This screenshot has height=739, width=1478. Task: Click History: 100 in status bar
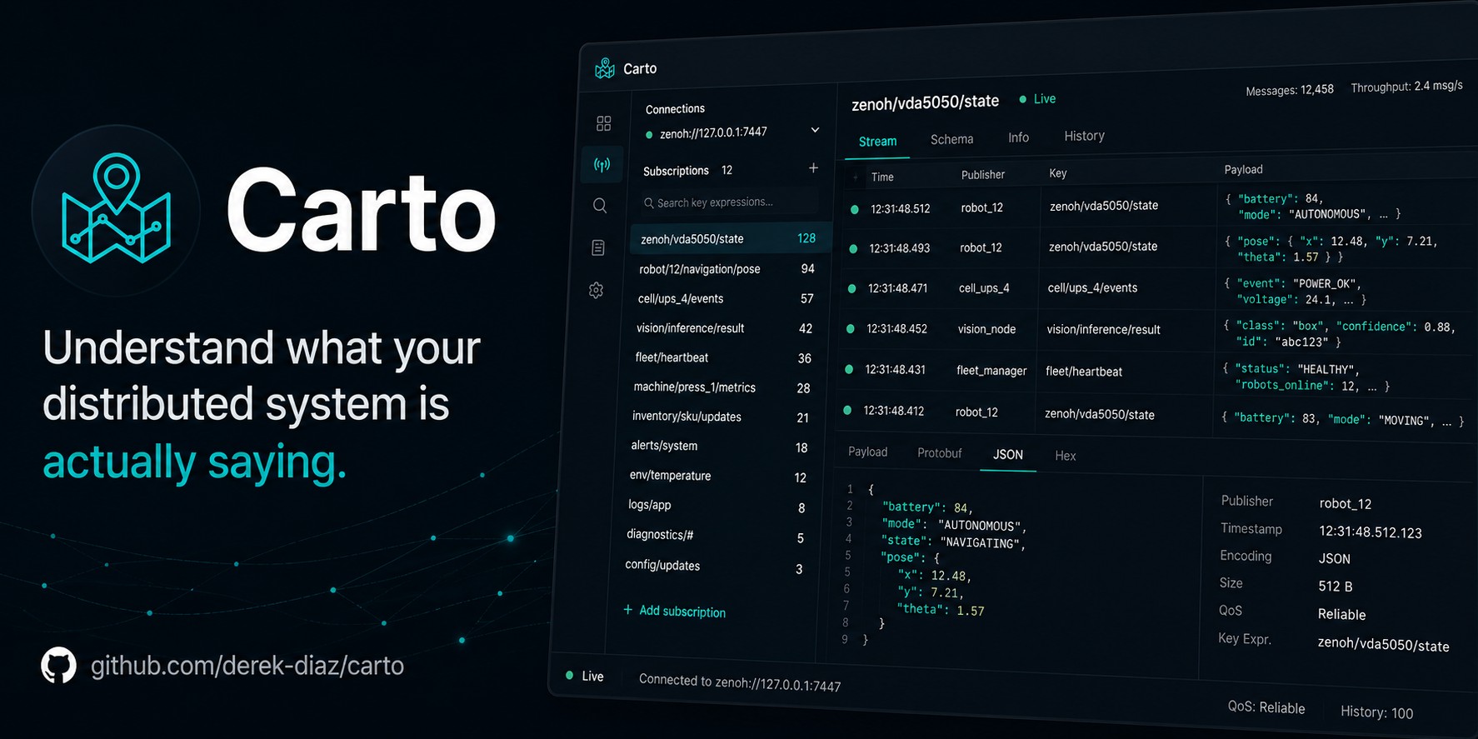tap(1376, 712)
